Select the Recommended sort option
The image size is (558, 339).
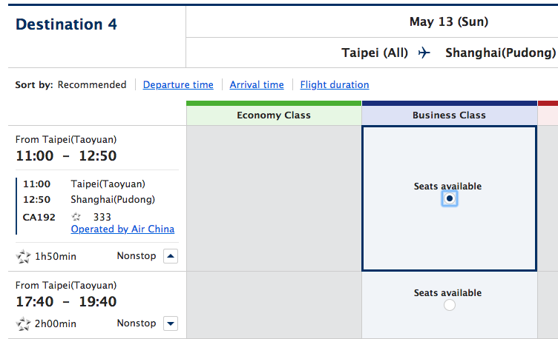coord(92,84)
